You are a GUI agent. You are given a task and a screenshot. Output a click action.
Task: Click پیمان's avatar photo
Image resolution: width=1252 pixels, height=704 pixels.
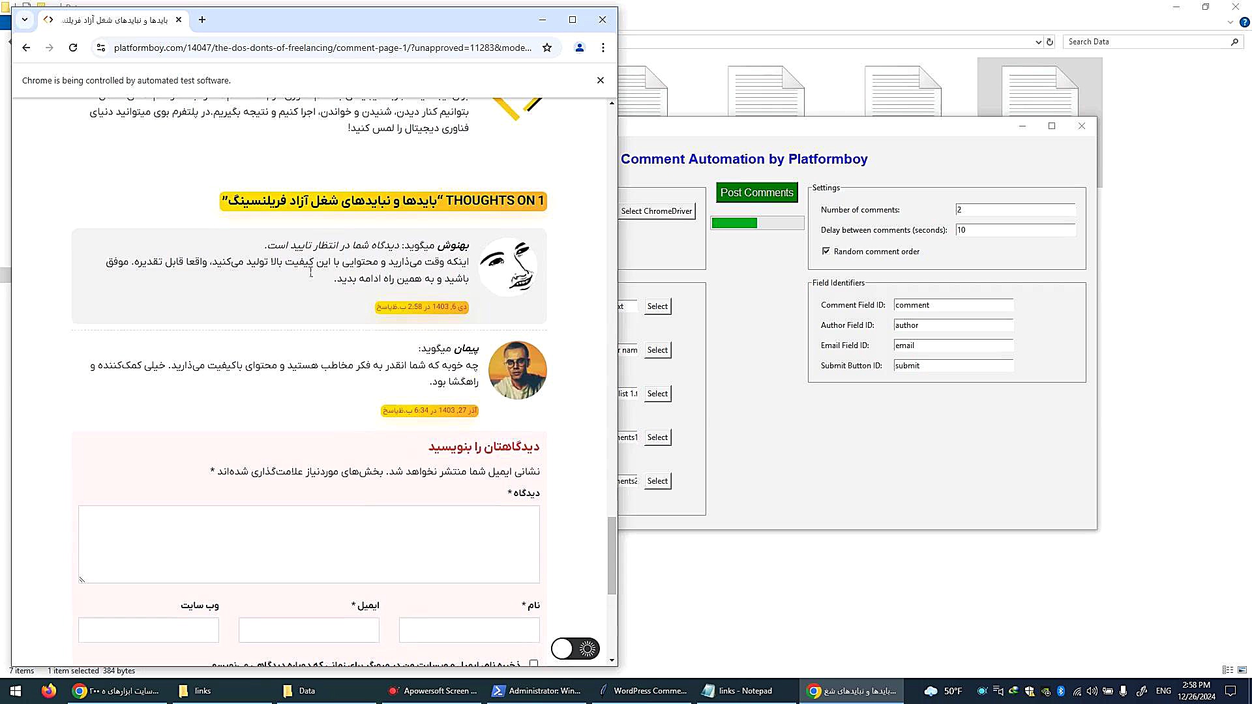[518, 370]
